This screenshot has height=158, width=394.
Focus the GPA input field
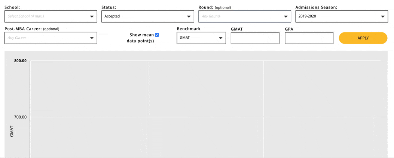click(x=309, y=38)
